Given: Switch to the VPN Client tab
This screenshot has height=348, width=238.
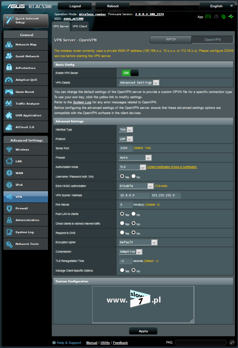Looking at the screenshot, I should tap(80, 26).
